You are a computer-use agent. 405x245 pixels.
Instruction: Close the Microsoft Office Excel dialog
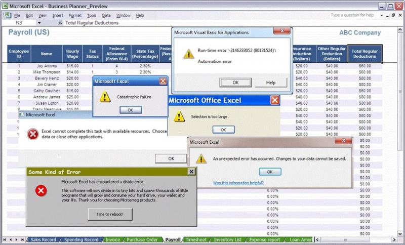click(275, 100)
